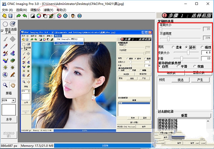Click the 不透明度 slider handle
This screenshot has height=149, width=214.
click(168, 38)
